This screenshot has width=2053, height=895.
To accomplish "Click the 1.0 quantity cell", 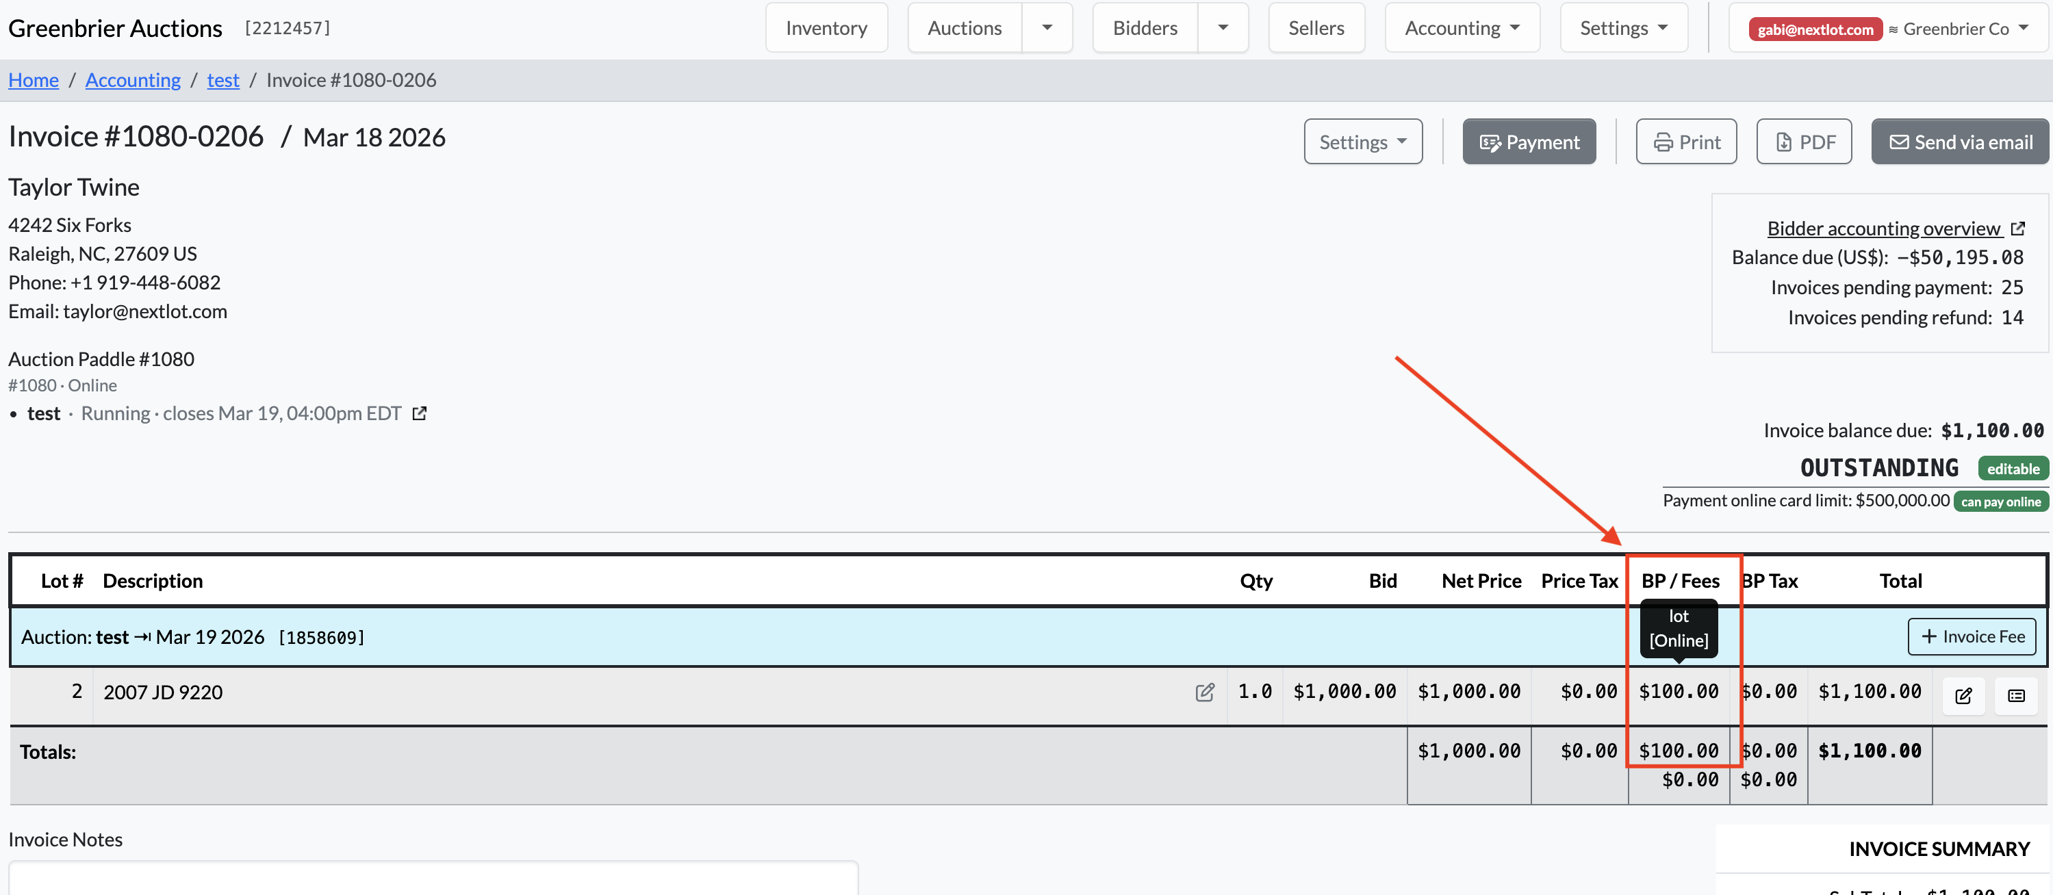I will (x=1254, y=691).
